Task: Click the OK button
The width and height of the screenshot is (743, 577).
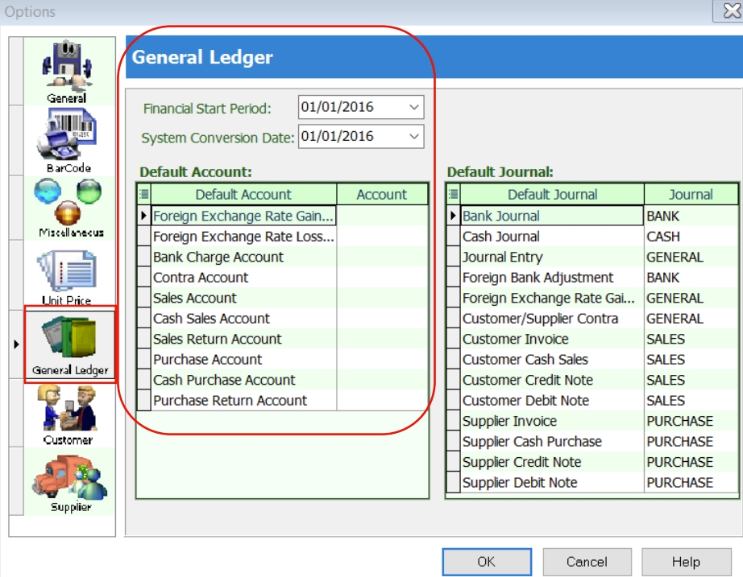Action: click(x=487, y=562)
